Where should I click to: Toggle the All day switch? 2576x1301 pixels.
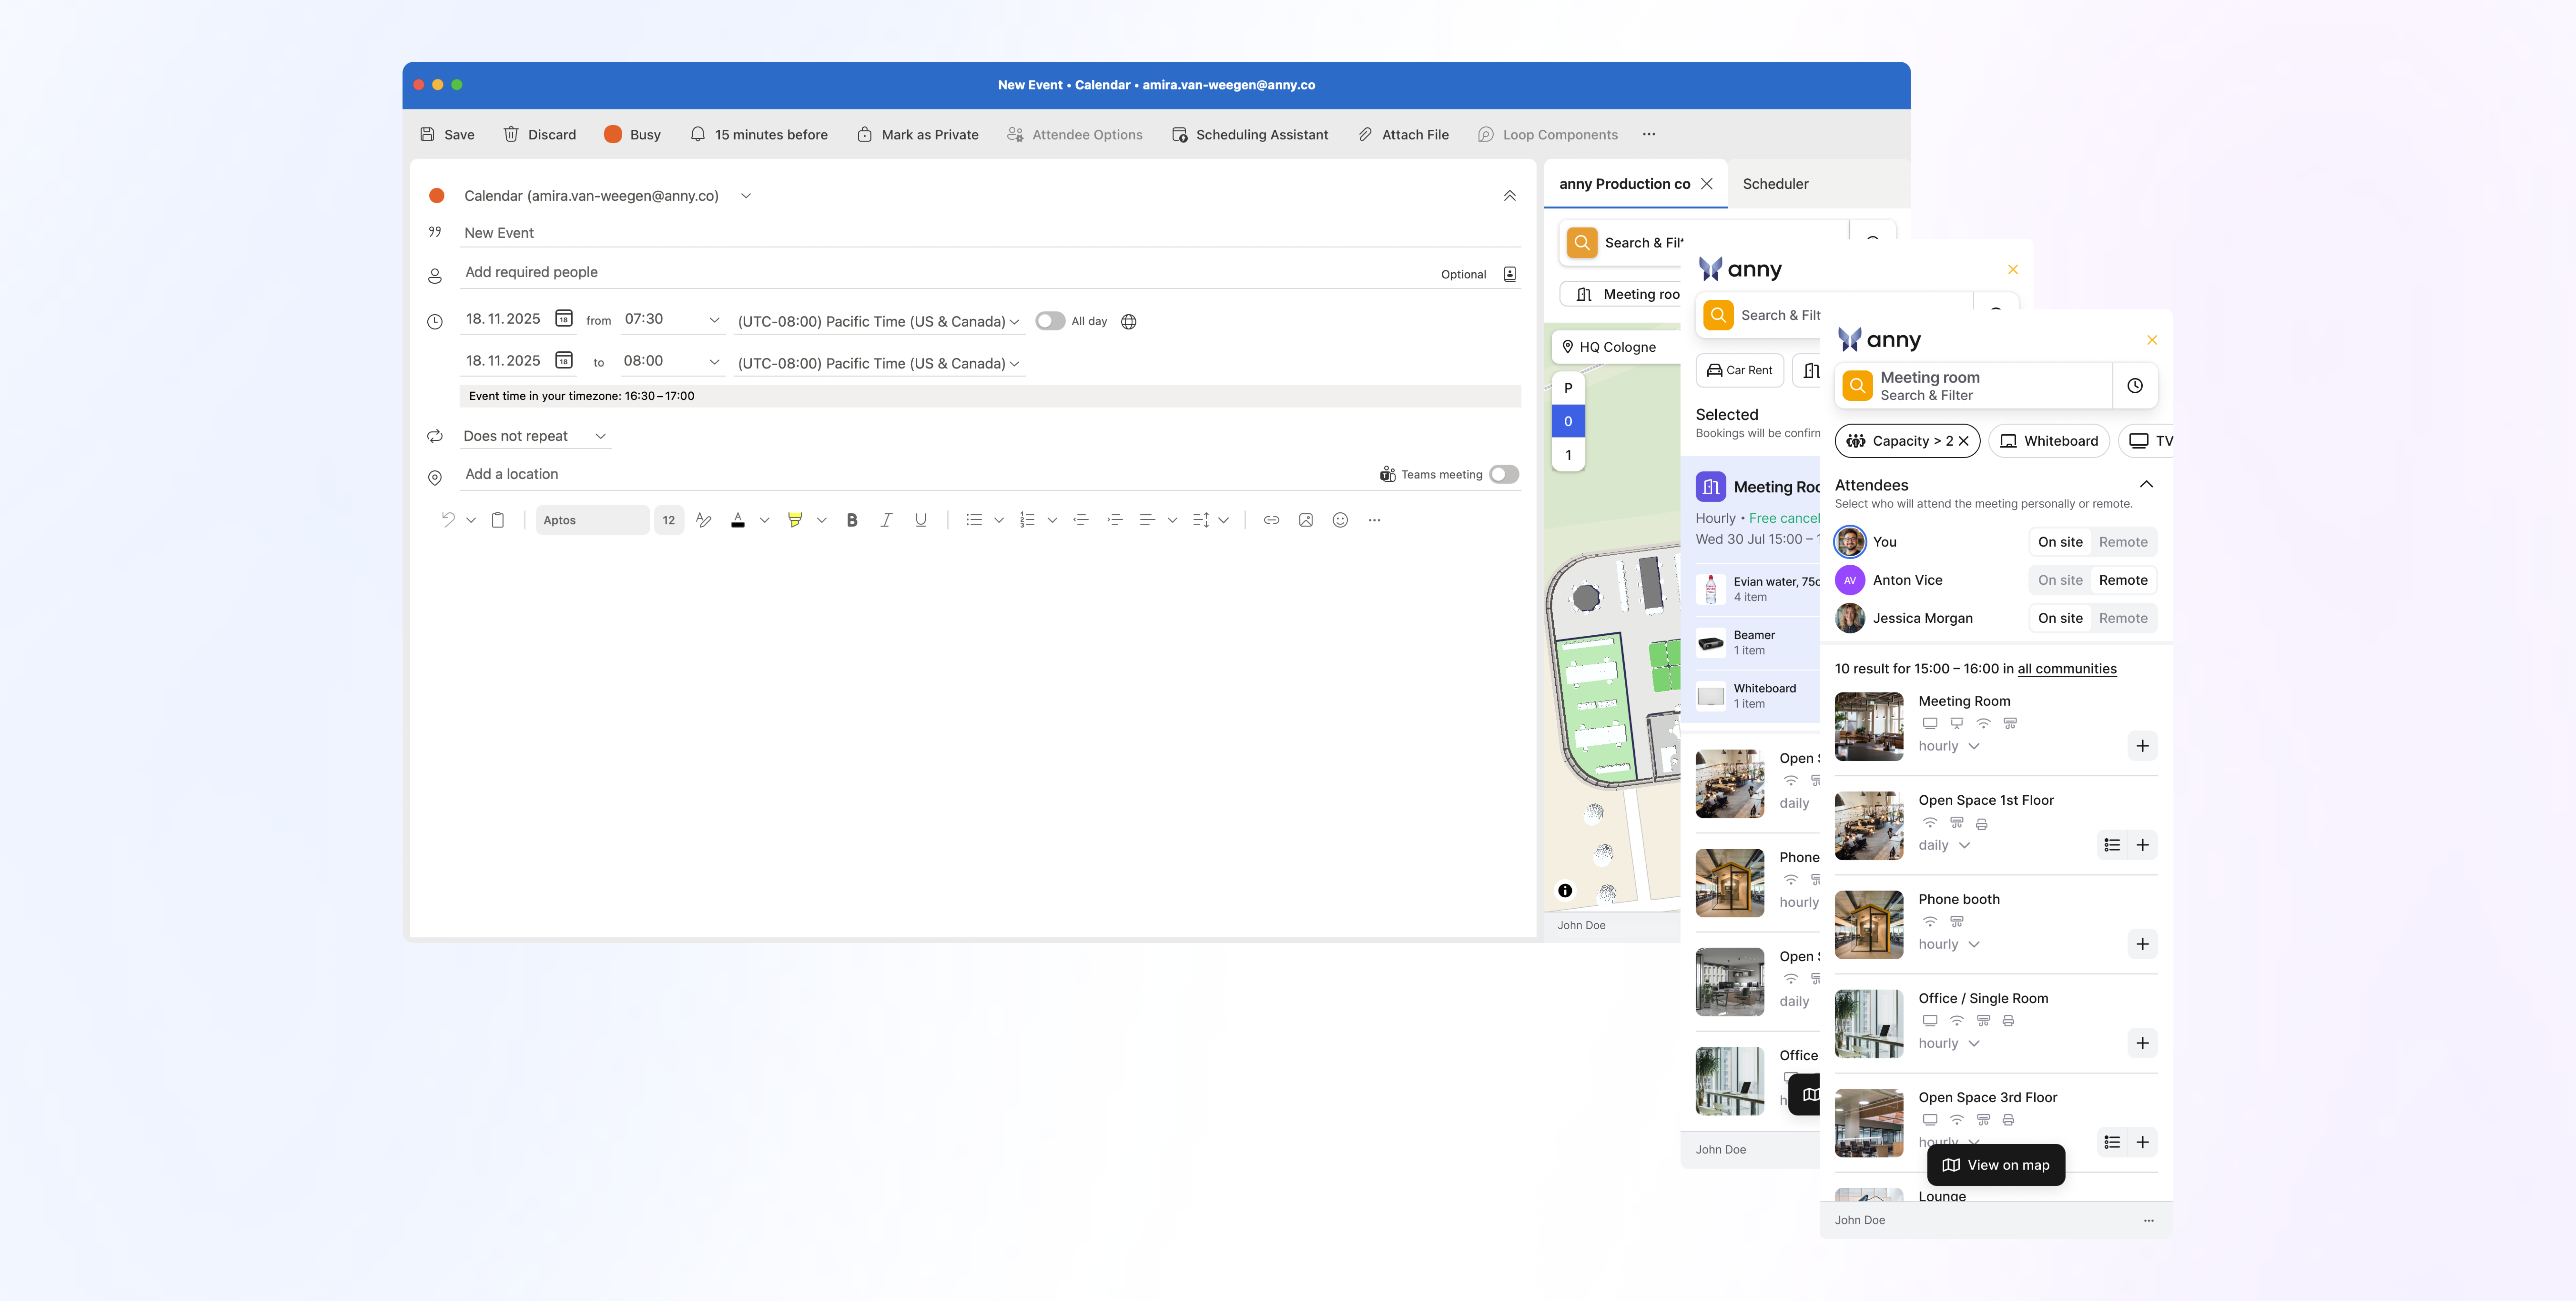tap(1050, 321)
